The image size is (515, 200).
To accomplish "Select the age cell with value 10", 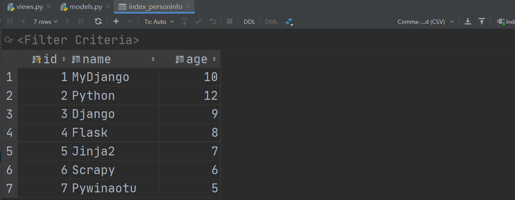I will [190, 77].
